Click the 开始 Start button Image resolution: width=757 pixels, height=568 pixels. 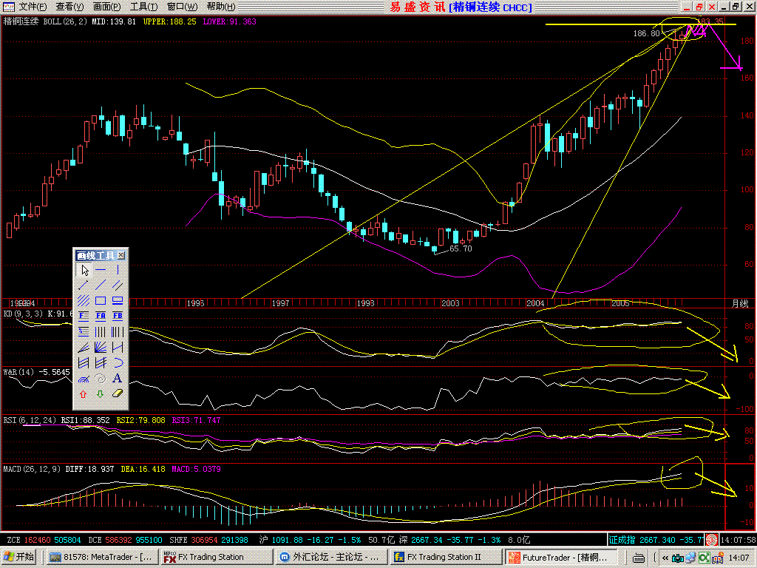tap(19, 557)
